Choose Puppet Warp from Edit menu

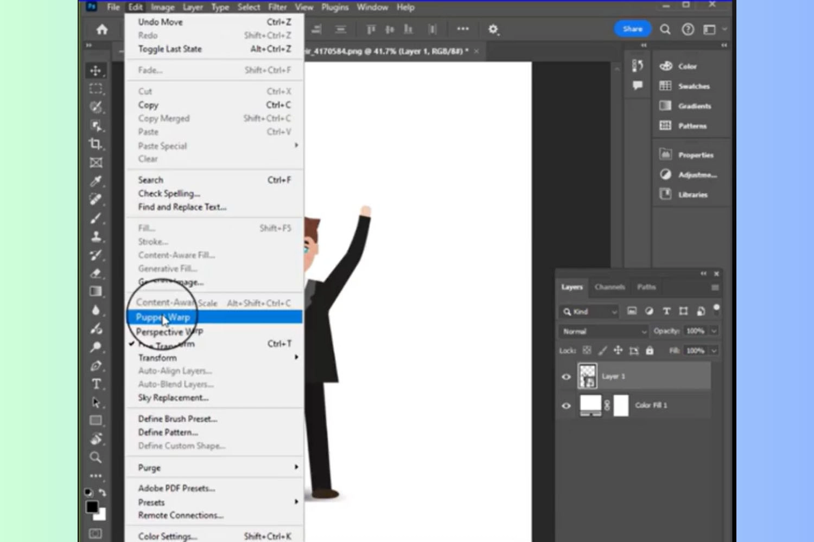pos(215,317)
